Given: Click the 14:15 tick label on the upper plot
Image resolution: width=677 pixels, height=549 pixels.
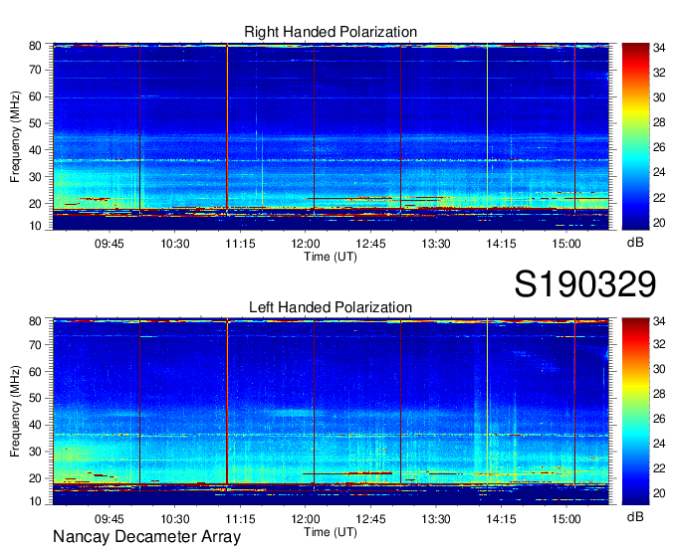Looking at the screenshot, I should 501,244.
